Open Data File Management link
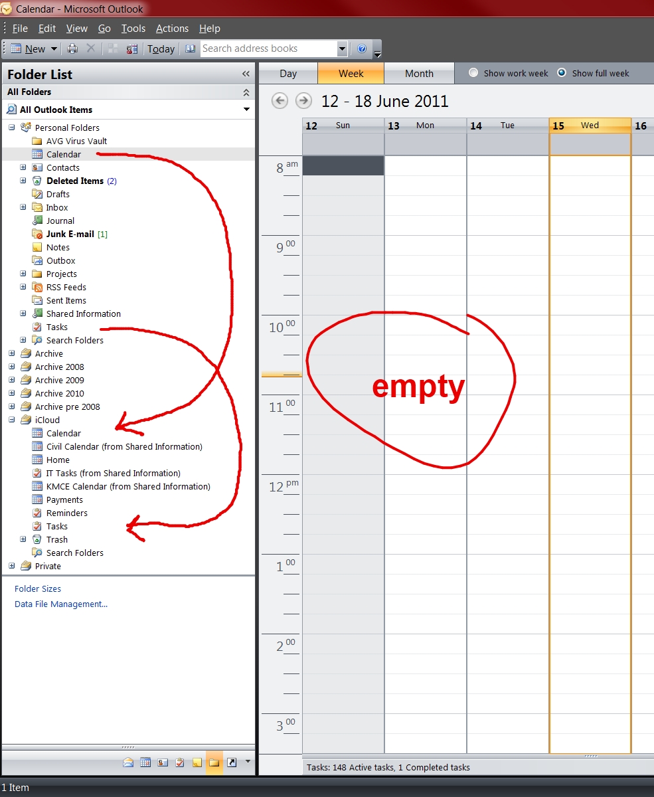Viewport: 654px width, 797px height. click(60, 604)
